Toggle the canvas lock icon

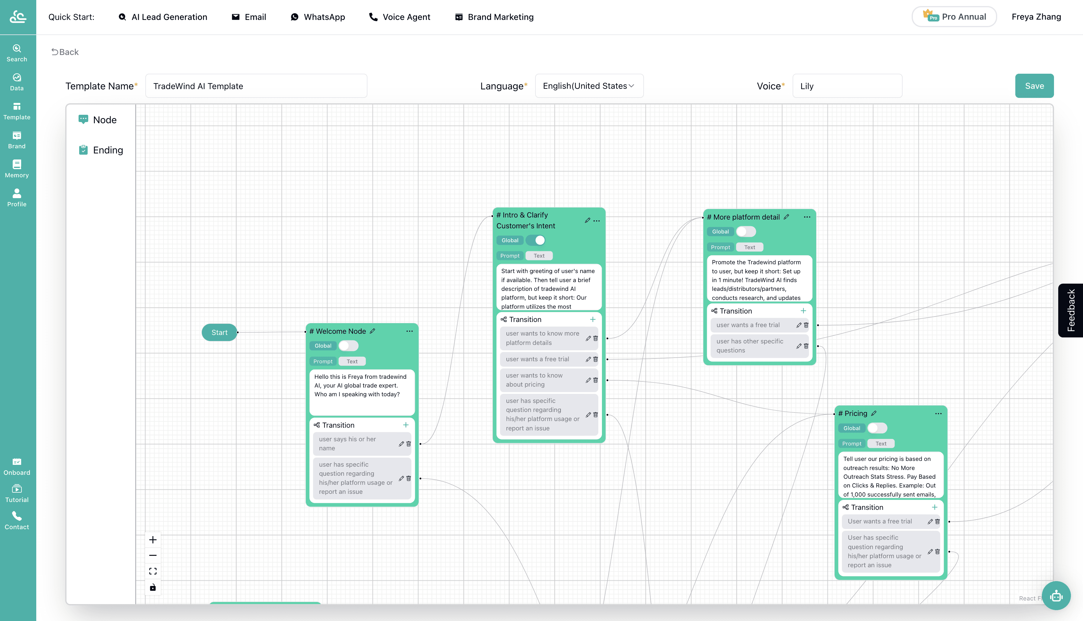point(153,587)
